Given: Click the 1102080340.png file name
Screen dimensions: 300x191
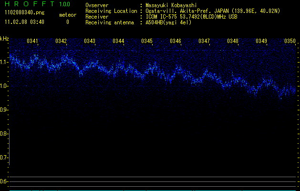Looking at the screenshot, I should (x=21, y=12).
